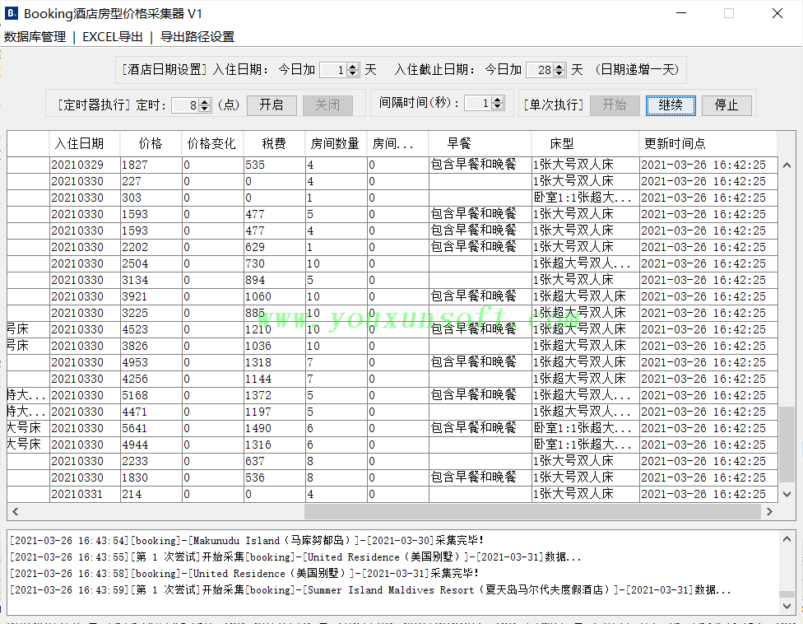Decrease the 定时 hour spinner
The height and width of the screenshot is (624, 803).
[204, 109]
